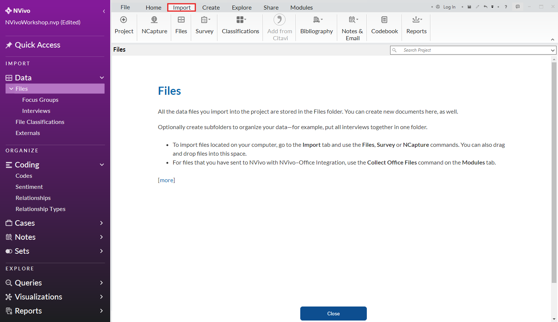Click the NVivo logo icon
This screenshot has height=322, width=558.
pos(9,11)
